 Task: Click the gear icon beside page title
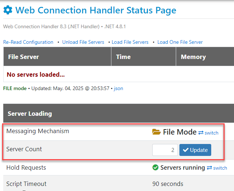click(x=8, y=10)
